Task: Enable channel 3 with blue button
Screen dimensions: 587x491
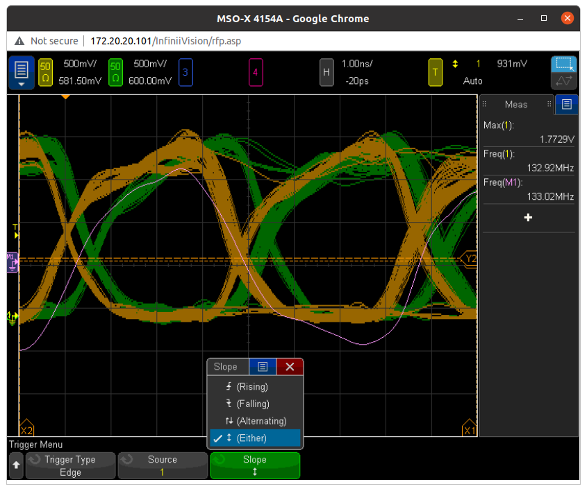Action: click(x=185, y=72)
